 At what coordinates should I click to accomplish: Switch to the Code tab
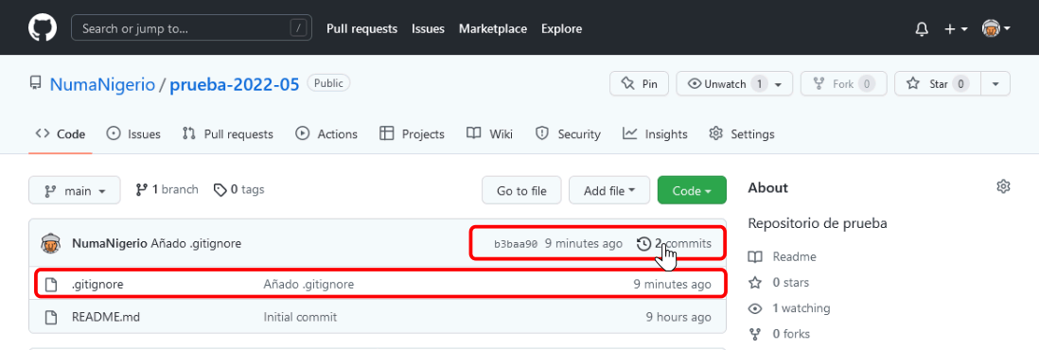(61, 134)
